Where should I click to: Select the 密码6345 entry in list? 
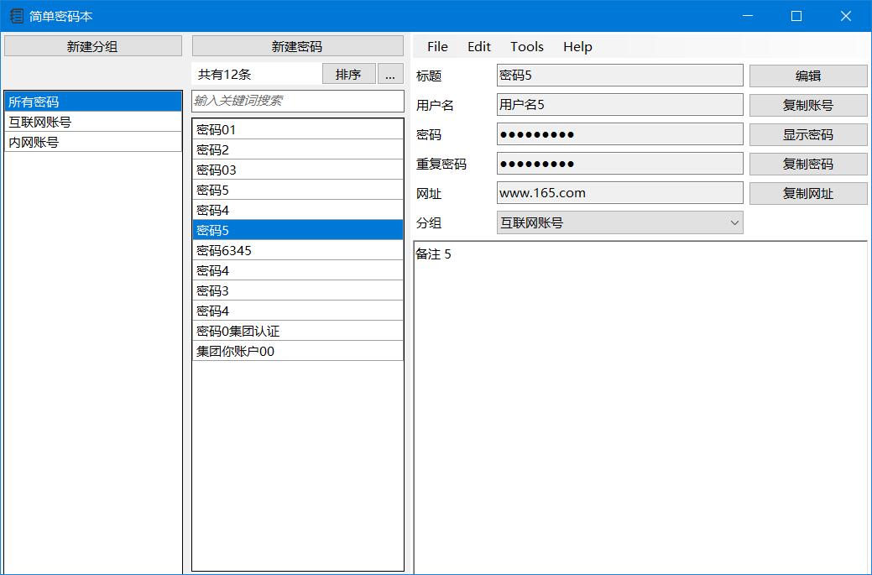tap(297, 250)
